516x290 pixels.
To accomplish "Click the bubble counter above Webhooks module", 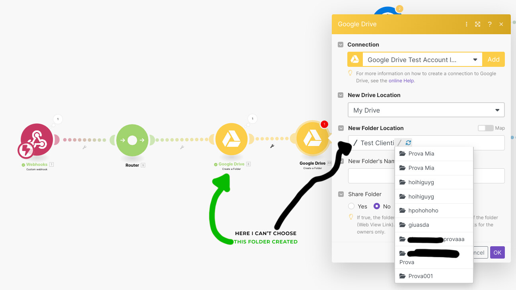I will click(x=58, y=119).
